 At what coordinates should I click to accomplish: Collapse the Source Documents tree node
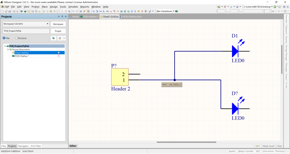[x=8, y=49]
